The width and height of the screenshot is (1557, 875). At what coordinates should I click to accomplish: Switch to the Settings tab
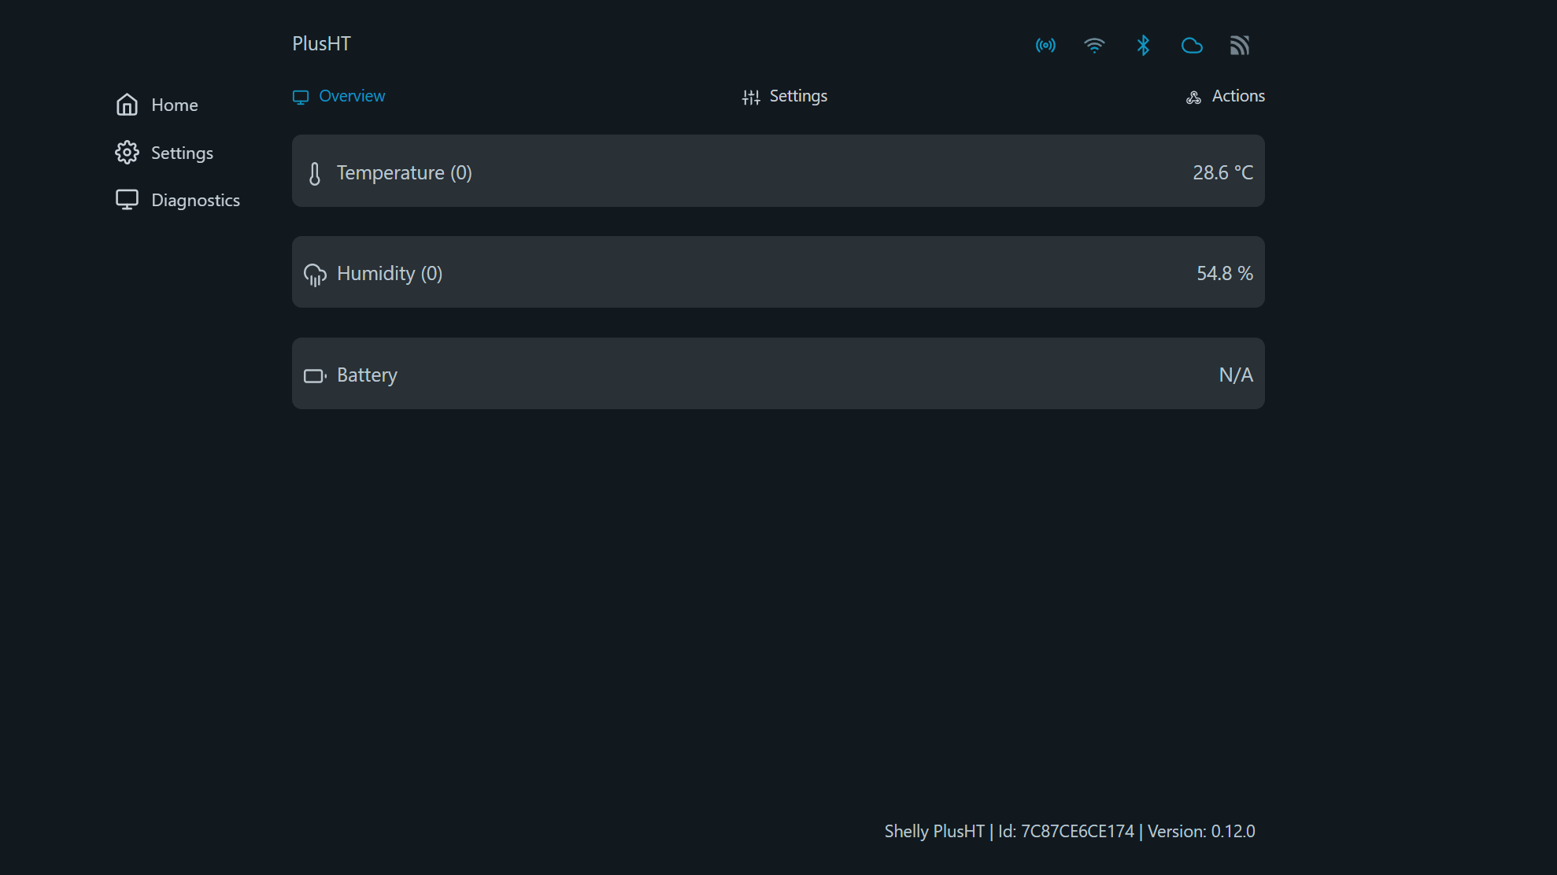[797, 96]
